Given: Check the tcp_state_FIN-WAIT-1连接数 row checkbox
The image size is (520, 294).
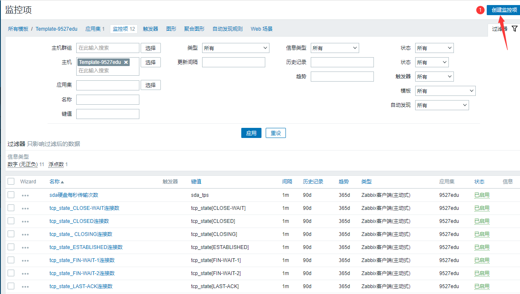Looking at the screenshot, I should 11,260.
